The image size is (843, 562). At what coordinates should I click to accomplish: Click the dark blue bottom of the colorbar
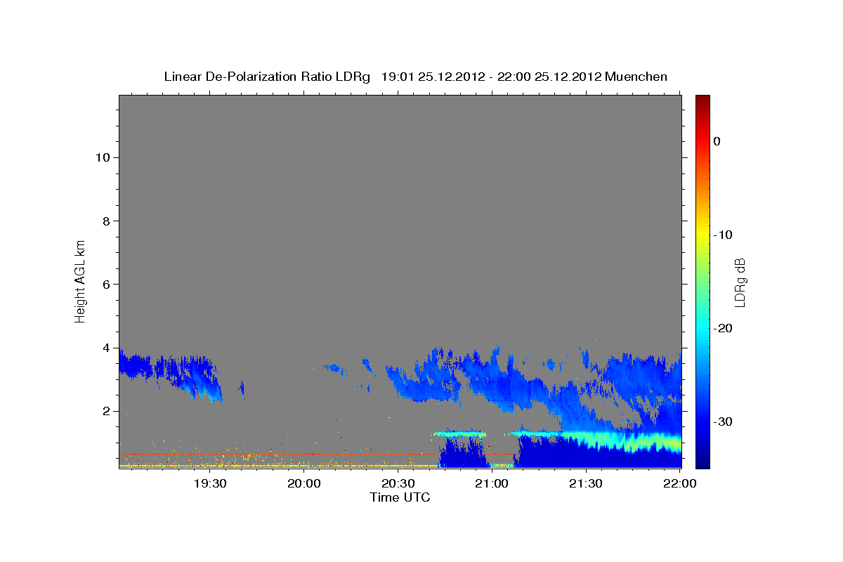(x=702, y=460)
